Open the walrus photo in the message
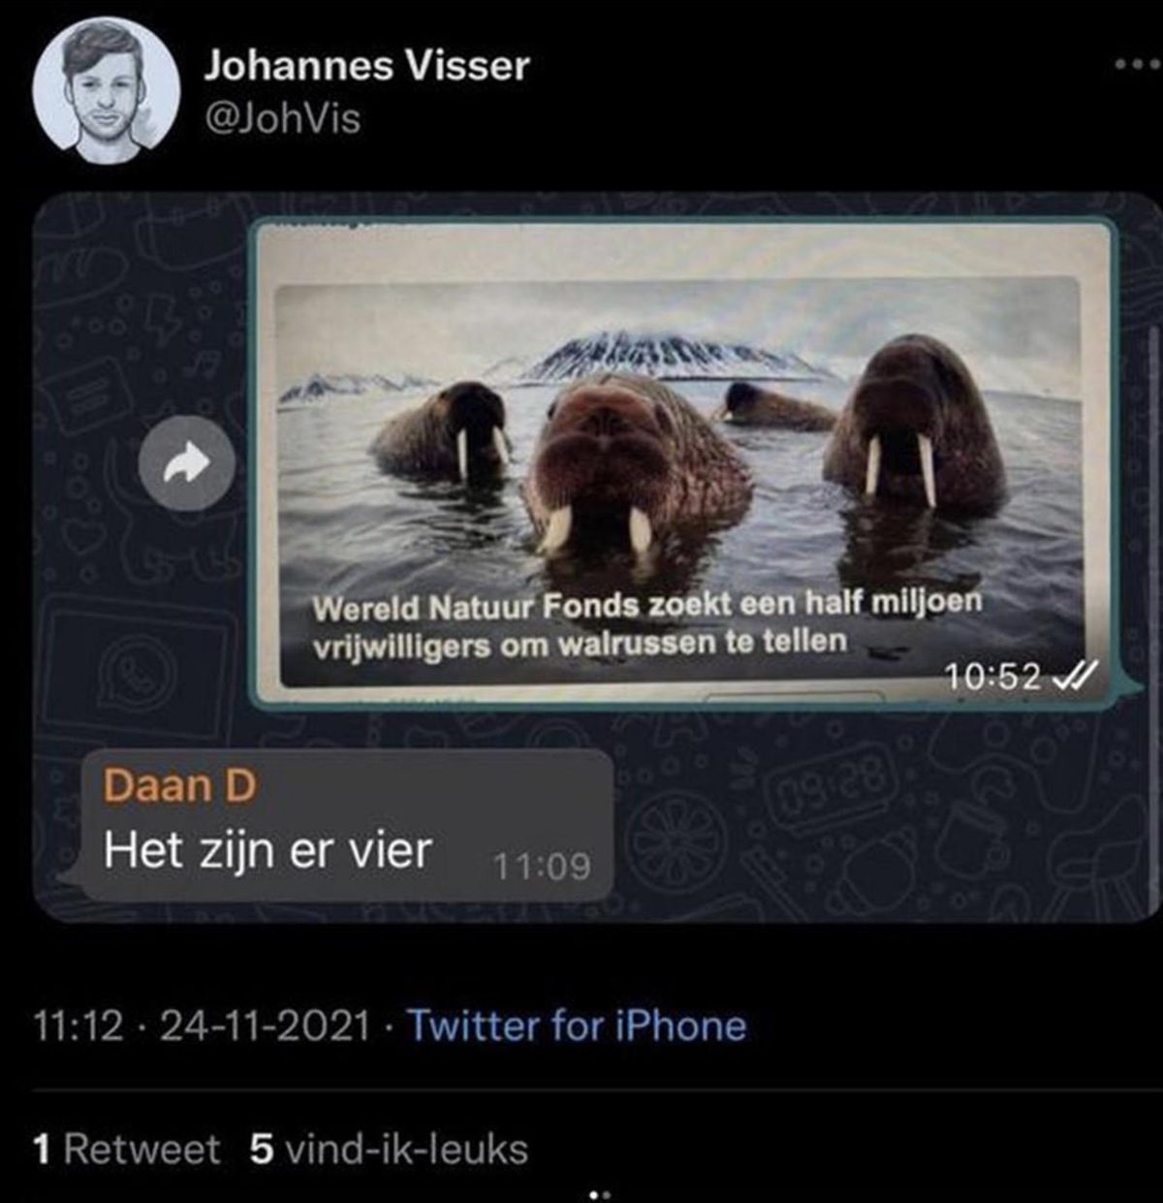This screenshot has width=1163, height=1203. click(679, 482)
